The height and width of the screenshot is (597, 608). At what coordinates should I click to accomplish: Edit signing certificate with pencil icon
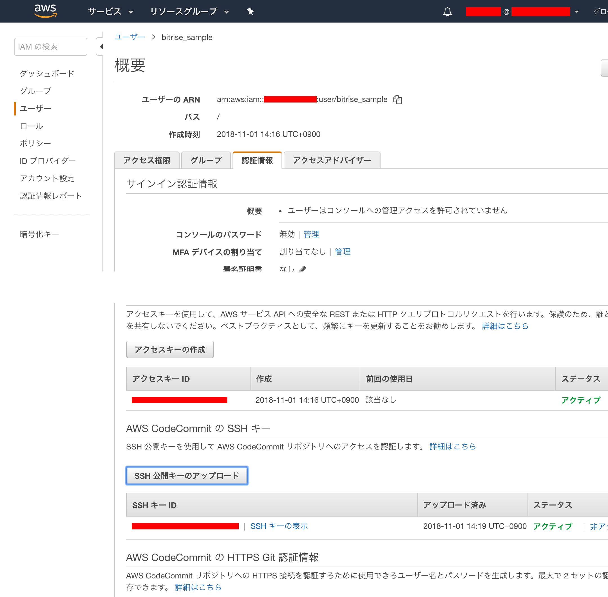(302, 269)
